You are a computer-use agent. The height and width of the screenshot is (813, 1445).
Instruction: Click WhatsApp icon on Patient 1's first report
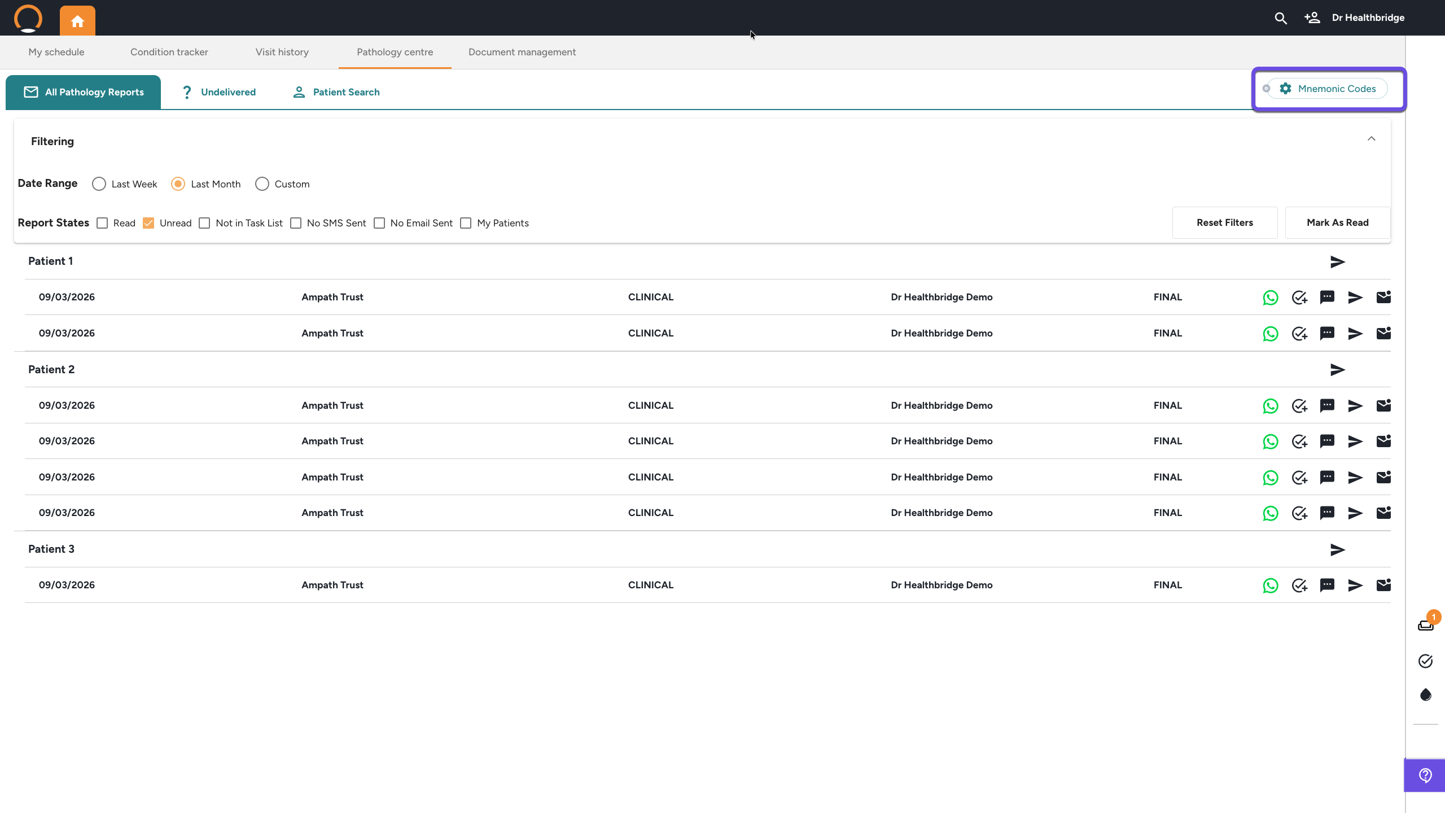[1270, 298]
